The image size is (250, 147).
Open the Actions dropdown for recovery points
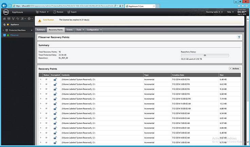pos(235,69)
